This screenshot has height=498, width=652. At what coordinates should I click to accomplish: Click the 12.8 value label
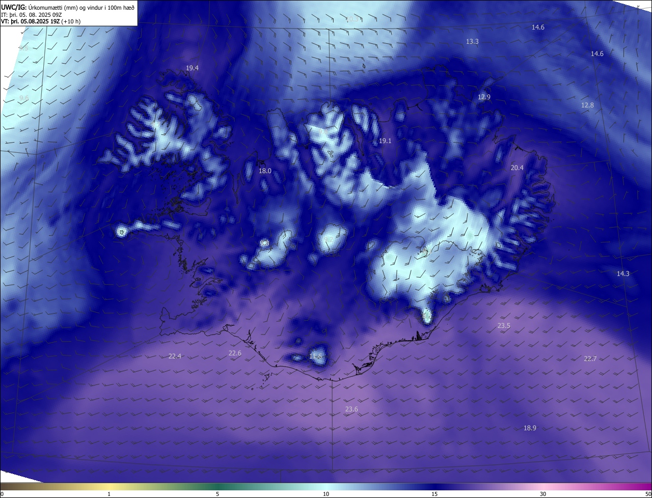[x=587, y=105]
